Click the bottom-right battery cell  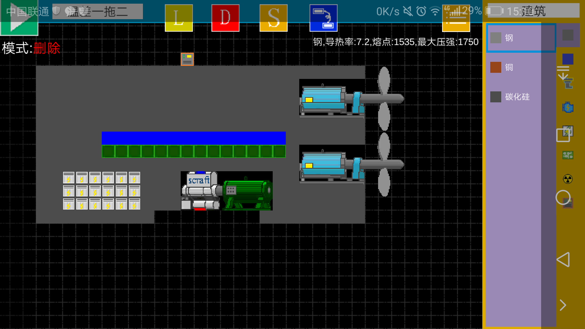(134, 204)
